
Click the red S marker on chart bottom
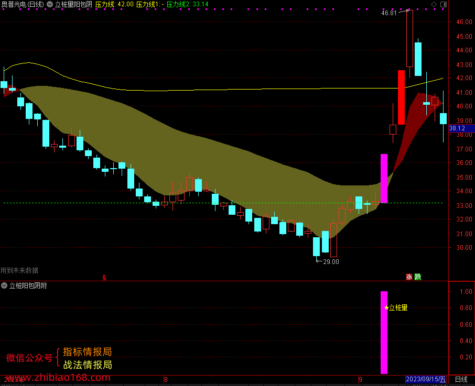[x=104, y=278]
